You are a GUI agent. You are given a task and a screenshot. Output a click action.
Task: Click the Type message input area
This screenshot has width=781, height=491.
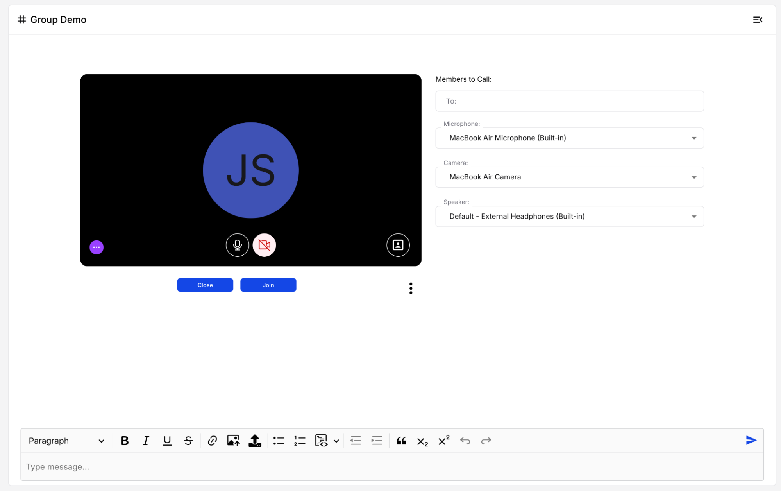pos(392,467)
